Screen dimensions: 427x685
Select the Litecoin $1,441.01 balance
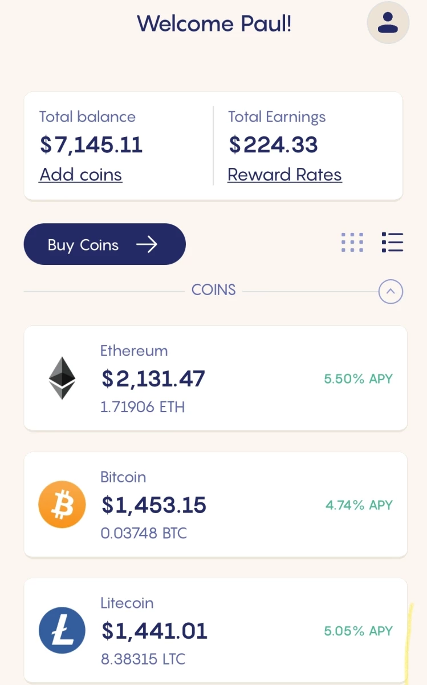pos(154,631)
